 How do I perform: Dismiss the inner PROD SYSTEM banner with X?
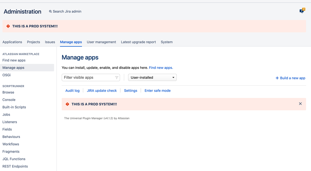click(300, 104)
